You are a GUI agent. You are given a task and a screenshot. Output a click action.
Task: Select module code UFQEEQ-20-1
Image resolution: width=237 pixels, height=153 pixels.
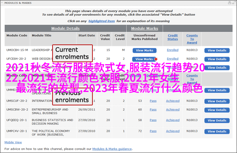(x=17, y=120)
